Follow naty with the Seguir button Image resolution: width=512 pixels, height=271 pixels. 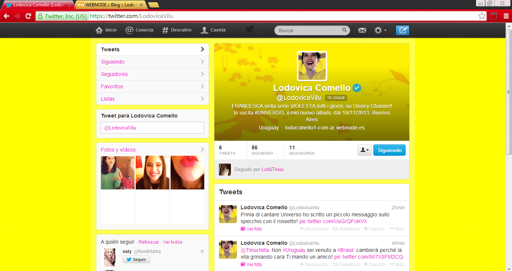coord(136,259)
